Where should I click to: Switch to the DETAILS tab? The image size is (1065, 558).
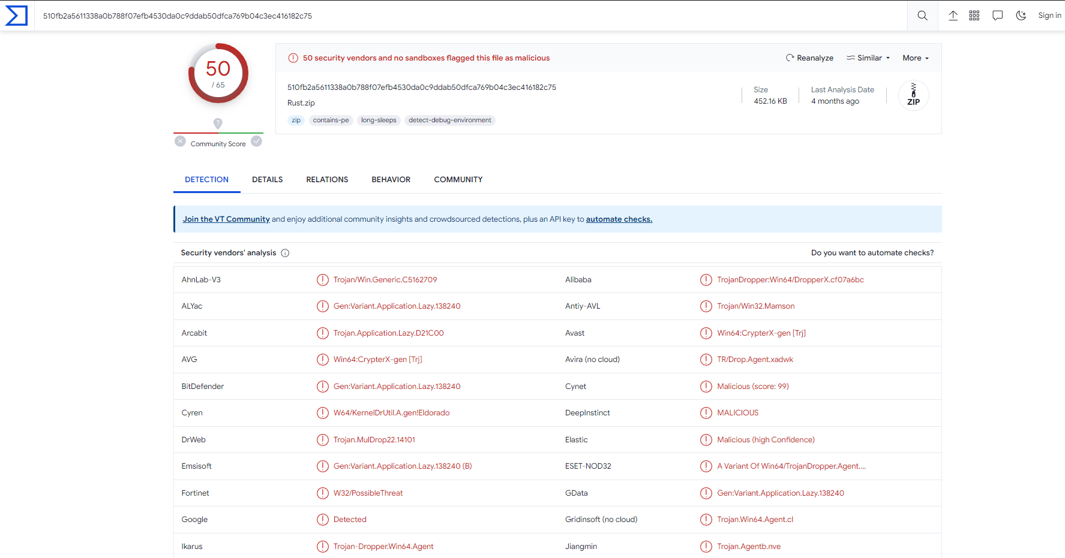(x=267, y=180)
